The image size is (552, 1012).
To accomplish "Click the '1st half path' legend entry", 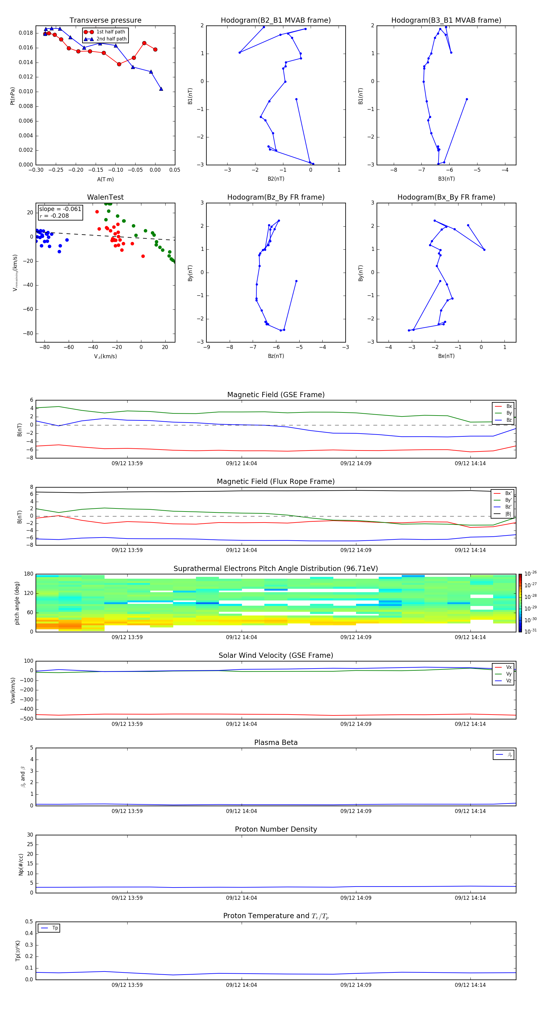I will (x=105, y=32).
